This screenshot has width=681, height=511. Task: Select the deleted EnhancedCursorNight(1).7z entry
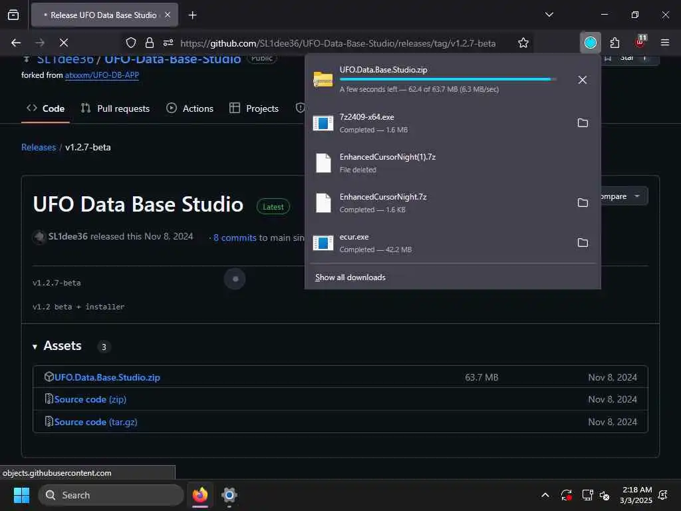click(x=452, y=163)
